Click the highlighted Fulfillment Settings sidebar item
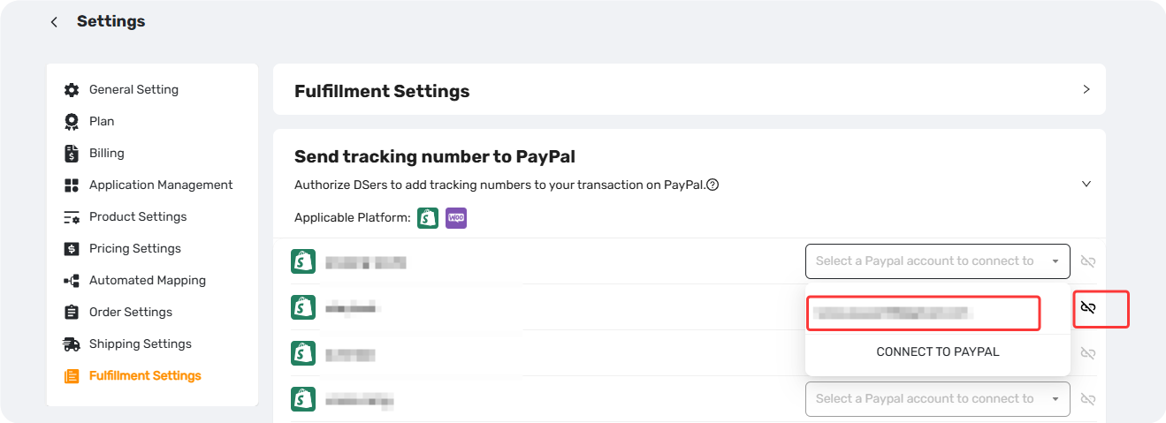Screen dimensions: 1166x423 133,375
